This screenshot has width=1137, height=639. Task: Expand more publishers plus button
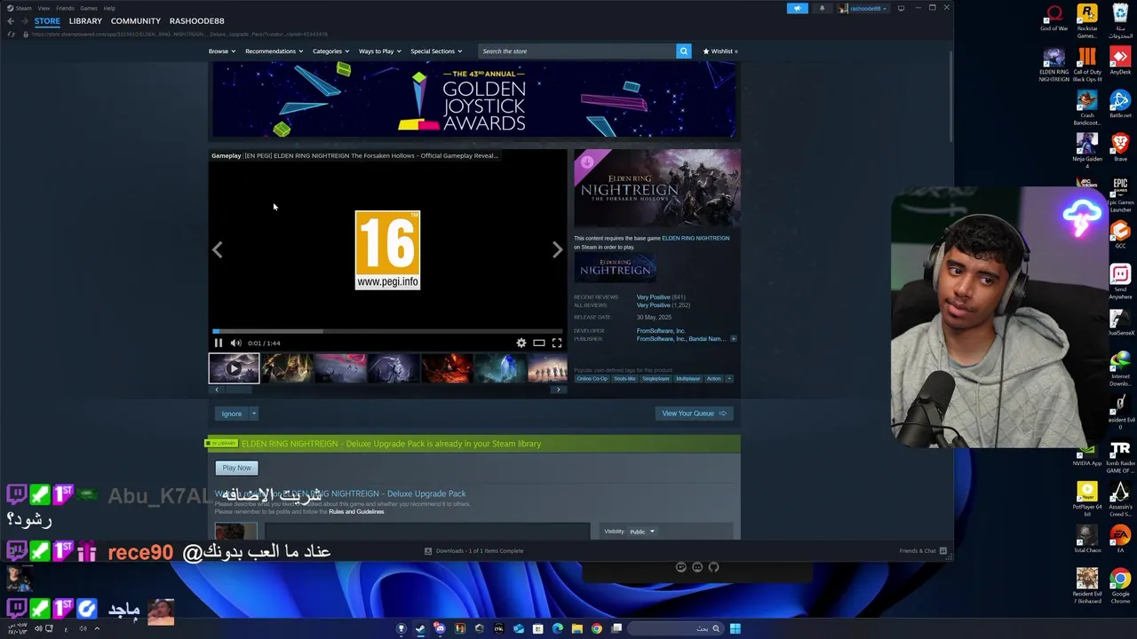coord(733,339)
